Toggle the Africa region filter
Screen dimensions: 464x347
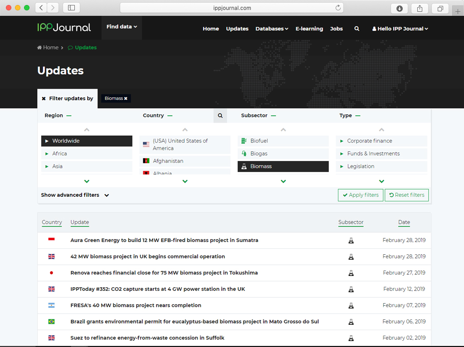pyautogui.click(x=87, y=154)
